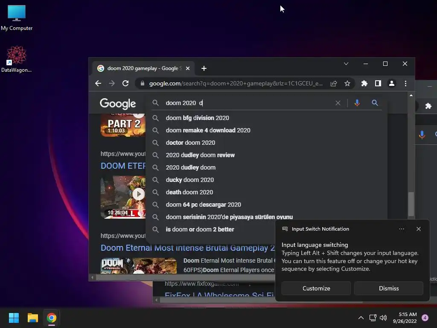This screenshot has width=437, height=328.
Task: Reload the Google search page
Action: click(125, 83)
